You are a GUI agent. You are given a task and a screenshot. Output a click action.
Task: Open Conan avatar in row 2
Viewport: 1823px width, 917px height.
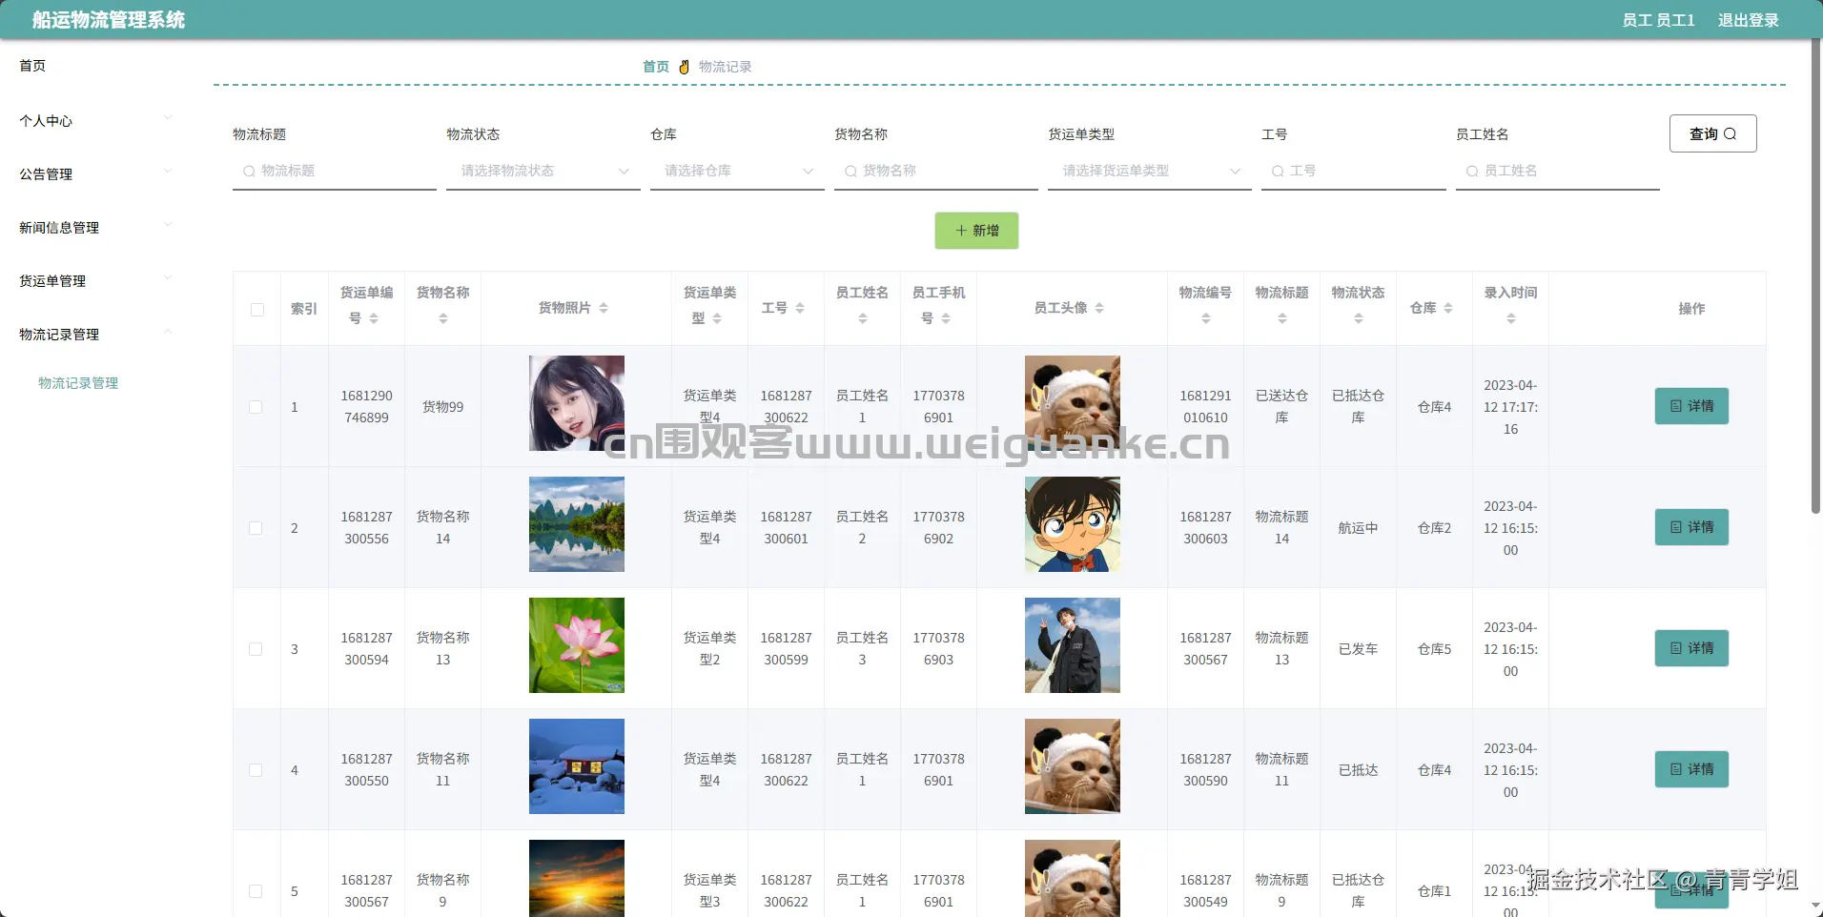click(1073, 524)
